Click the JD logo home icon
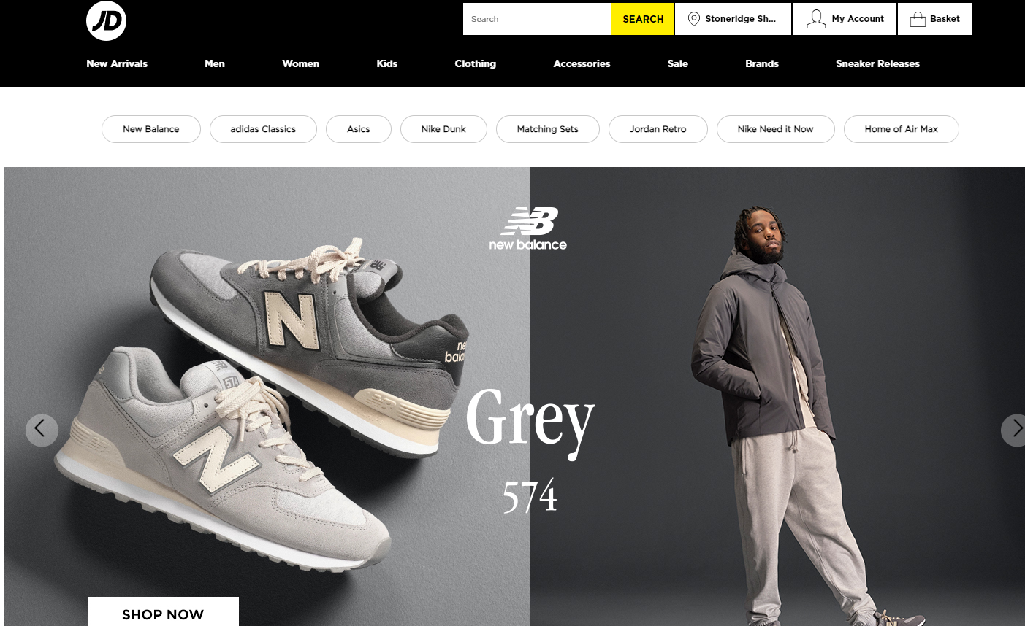The height and width of the screenshot is (626, 1025). coord(107,20)
